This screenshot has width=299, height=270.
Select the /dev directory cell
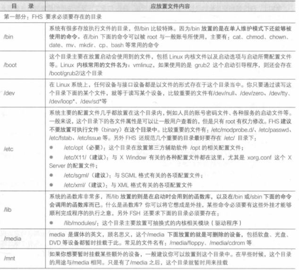point(23,93)
